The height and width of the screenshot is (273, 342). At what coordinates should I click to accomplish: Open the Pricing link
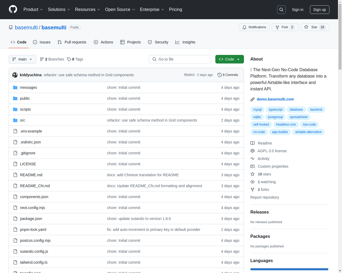pos(176,10)
